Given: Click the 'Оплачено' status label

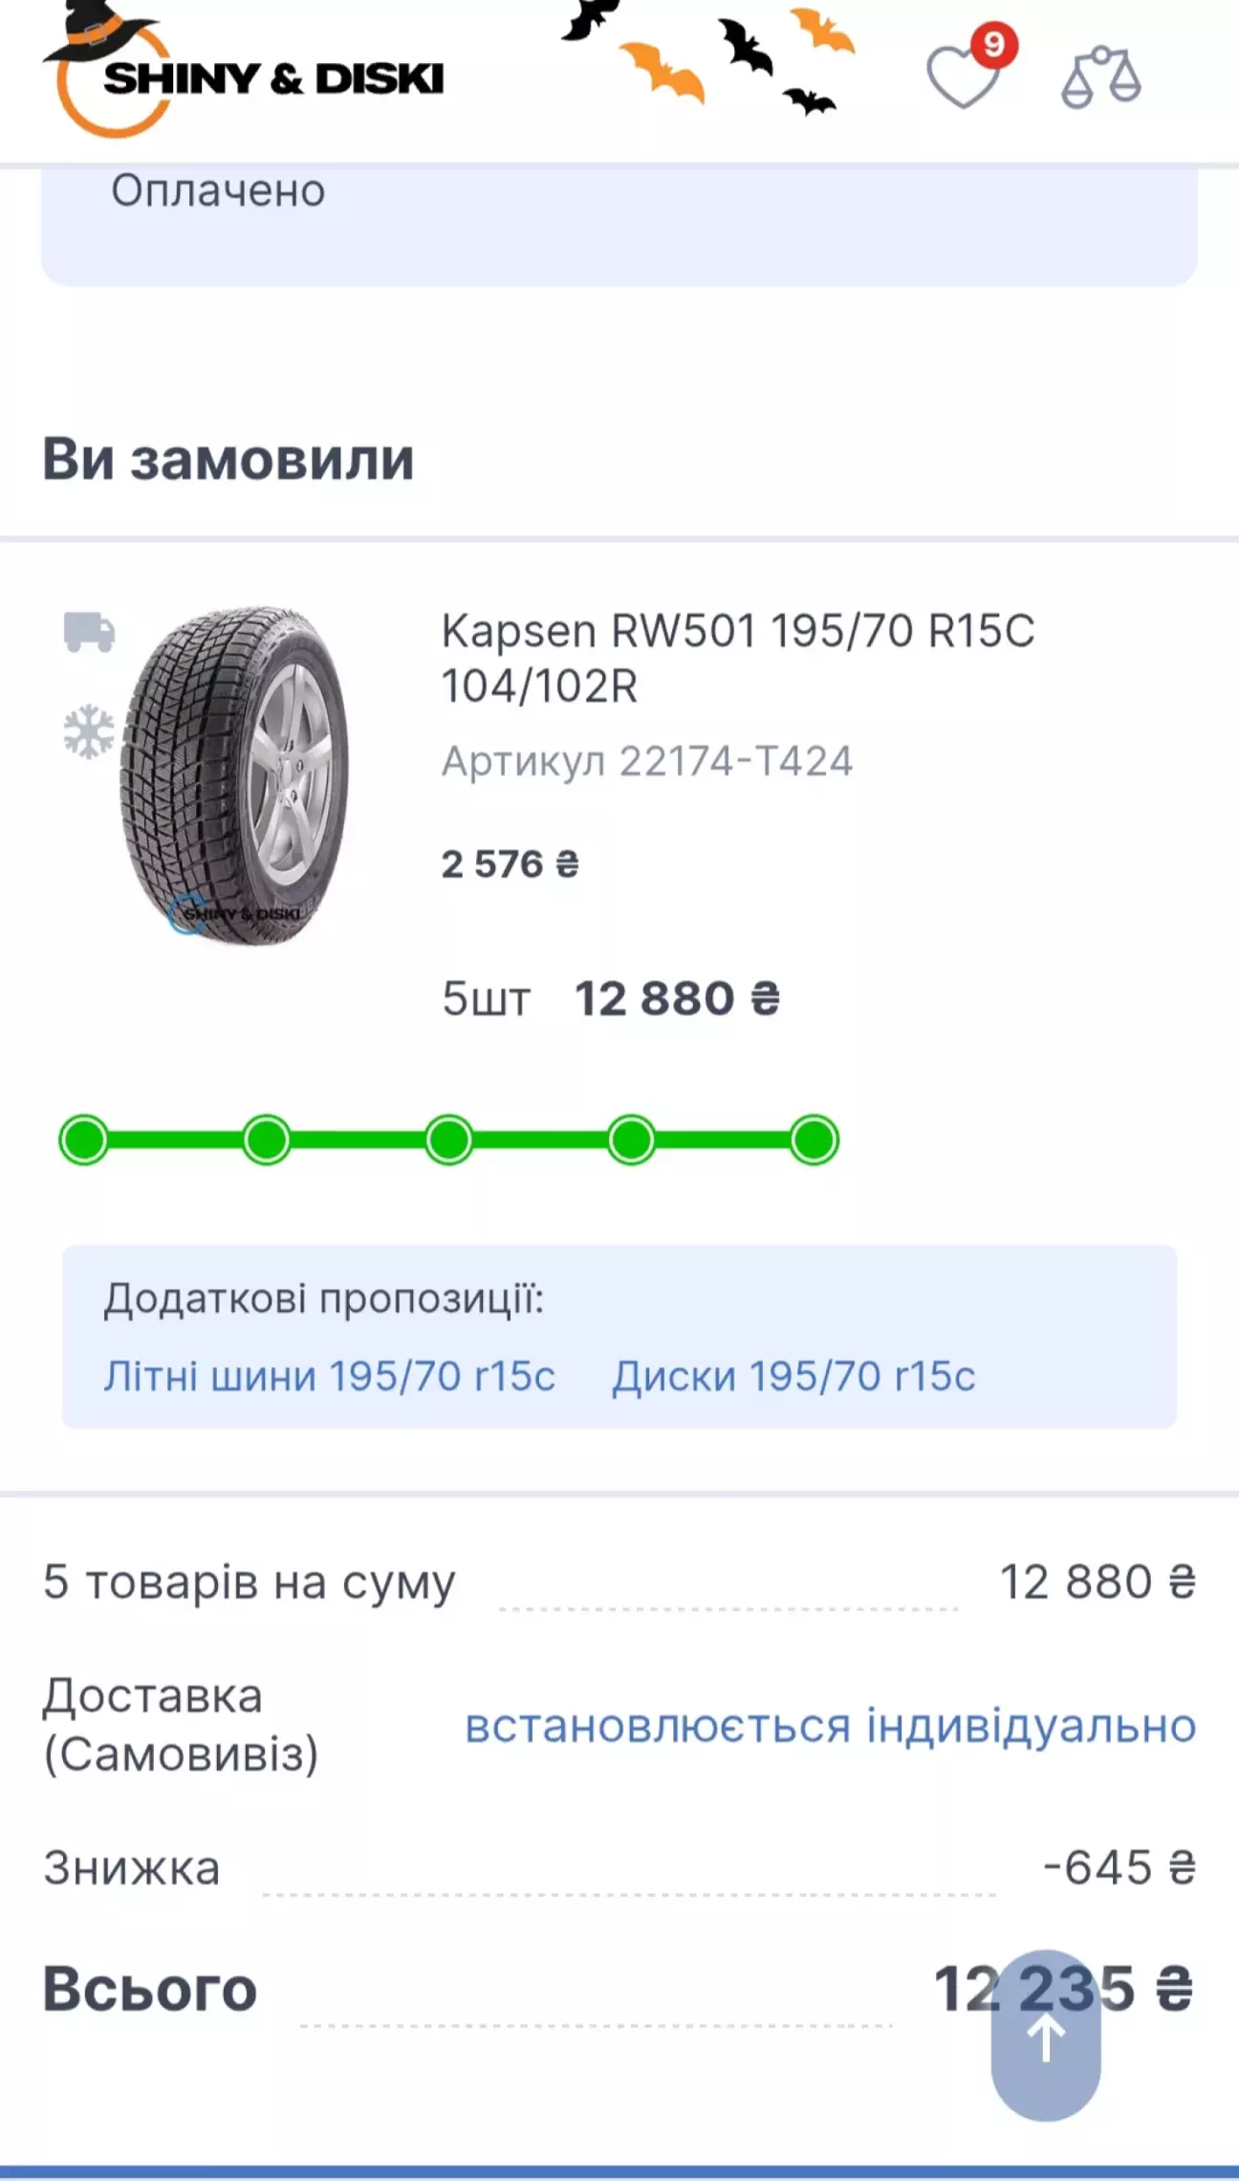Looking at the screenshot, I should pyautogui.click(x=218, y=190).
